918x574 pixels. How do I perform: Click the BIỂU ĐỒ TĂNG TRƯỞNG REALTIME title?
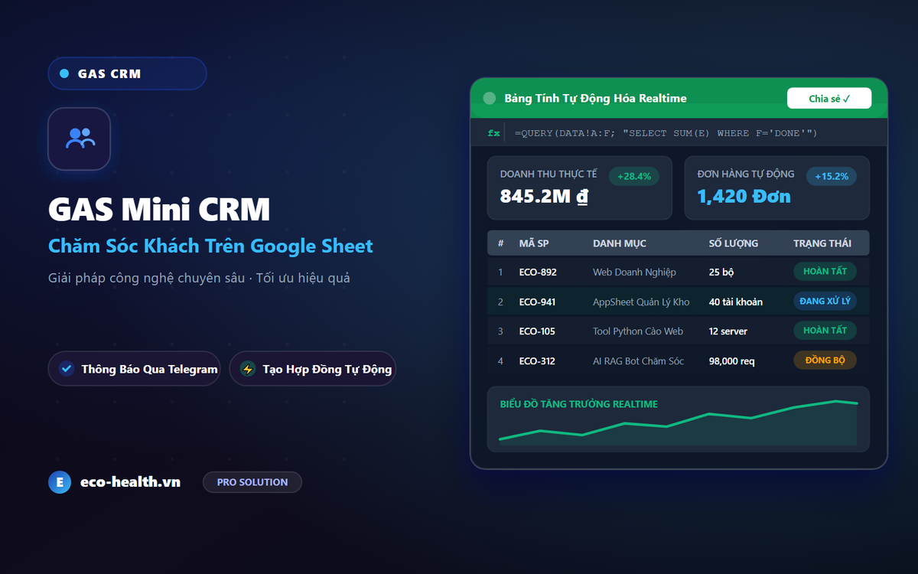[x=579, y=404]
